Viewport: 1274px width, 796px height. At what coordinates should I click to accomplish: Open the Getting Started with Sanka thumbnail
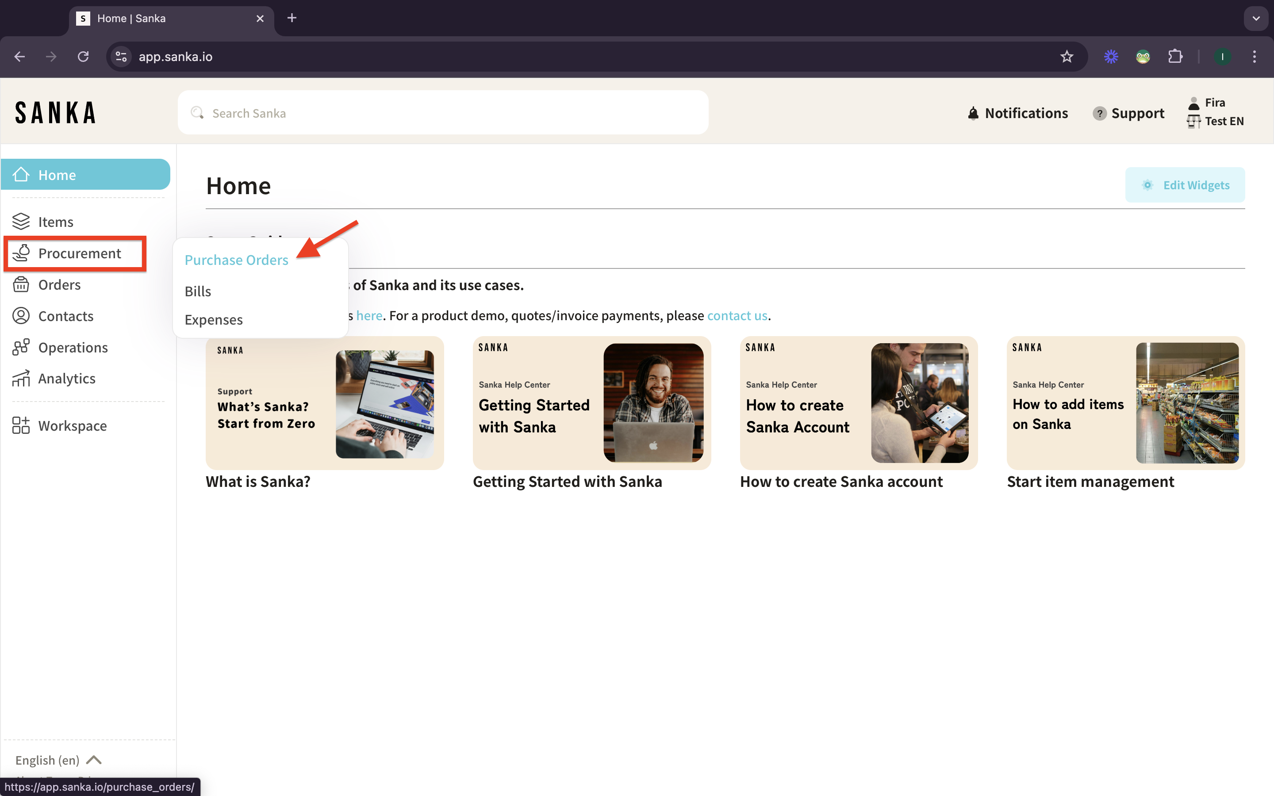pyautogui.click(x=591, y=403)
